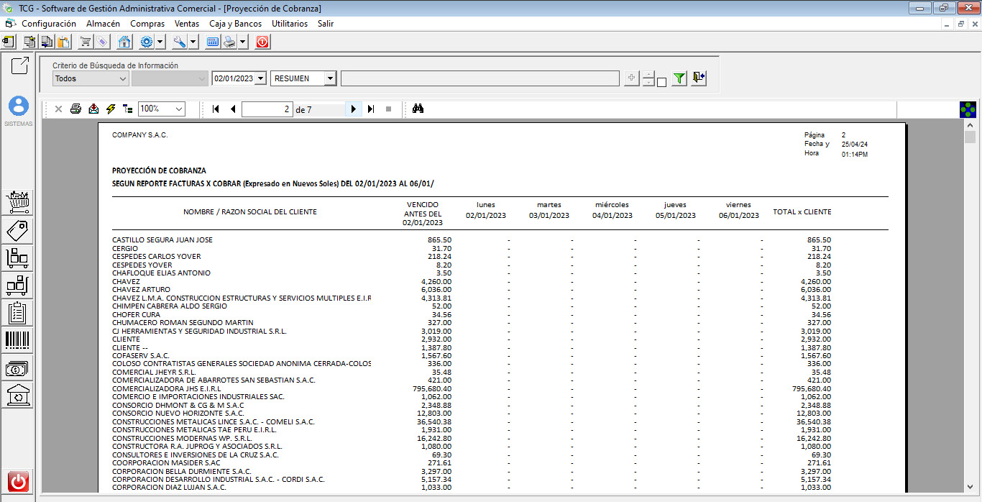Jump to the first report page
This screenshot has height=502, width=982.
pyautogui.click(x=216, y=109)
